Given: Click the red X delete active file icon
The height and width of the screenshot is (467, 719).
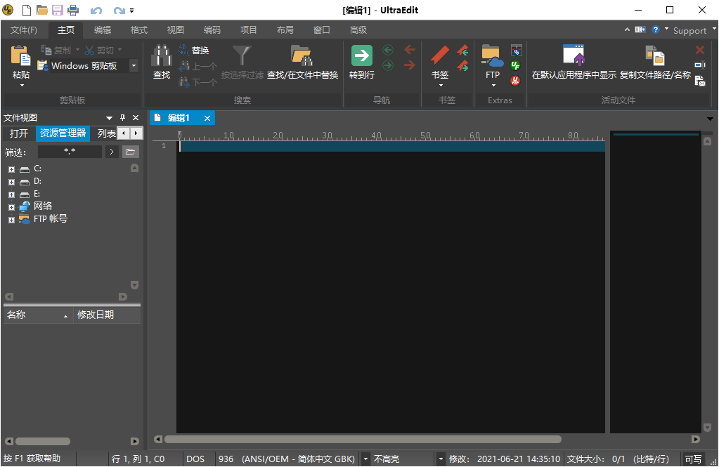Looking at the screenshot, I should click(700, 49).
